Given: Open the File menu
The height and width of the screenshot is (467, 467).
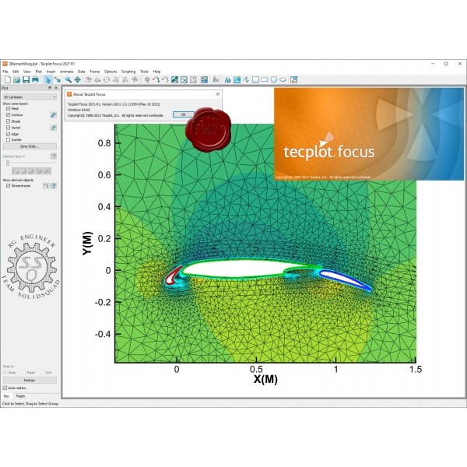Looking at the screenshot, I should 5,72.
